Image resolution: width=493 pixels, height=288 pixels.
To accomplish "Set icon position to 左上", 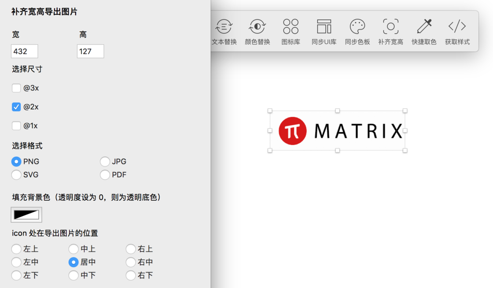I will (x=16, y=249).
